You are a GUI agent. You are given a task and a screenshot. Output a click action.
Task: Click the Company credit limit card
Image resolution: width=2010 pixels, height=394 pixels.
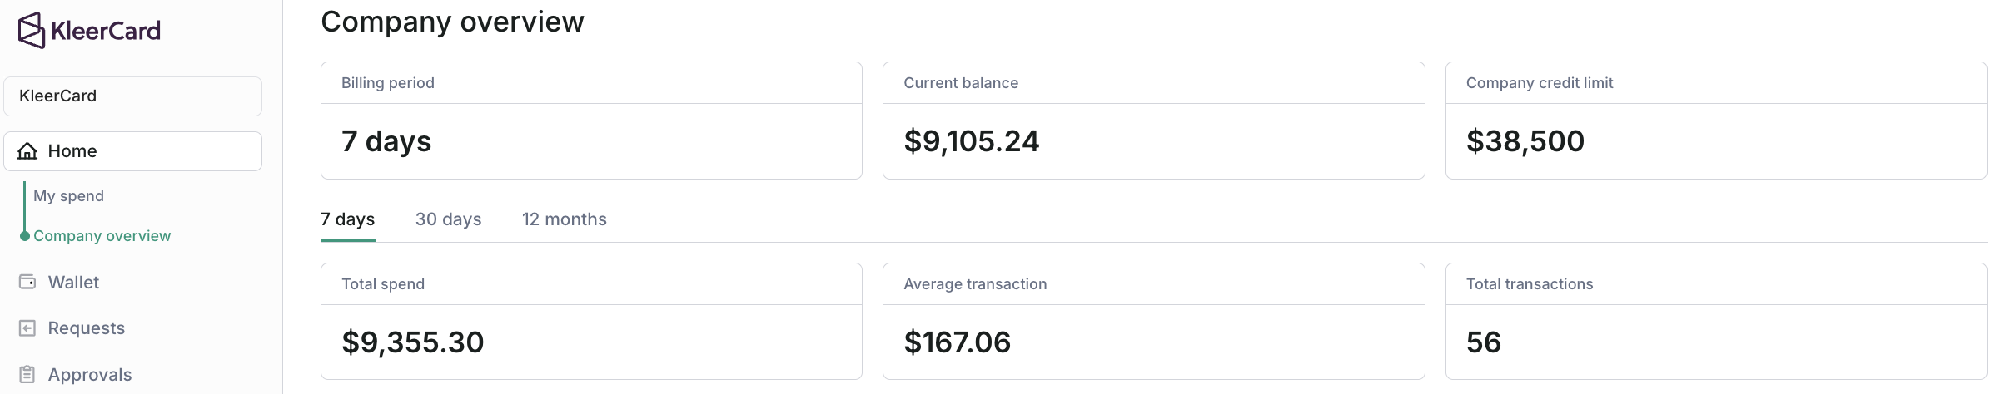[x=1716, y=121]
